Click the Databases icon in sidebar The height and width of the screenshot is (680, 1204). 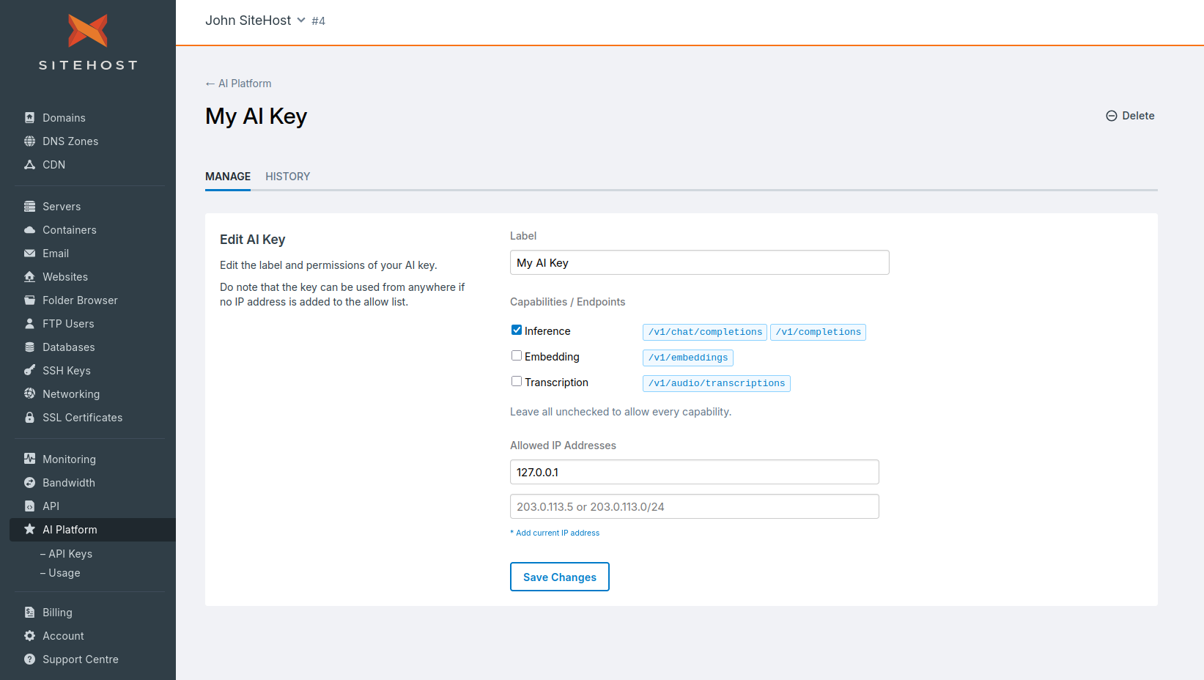point(29,347)
